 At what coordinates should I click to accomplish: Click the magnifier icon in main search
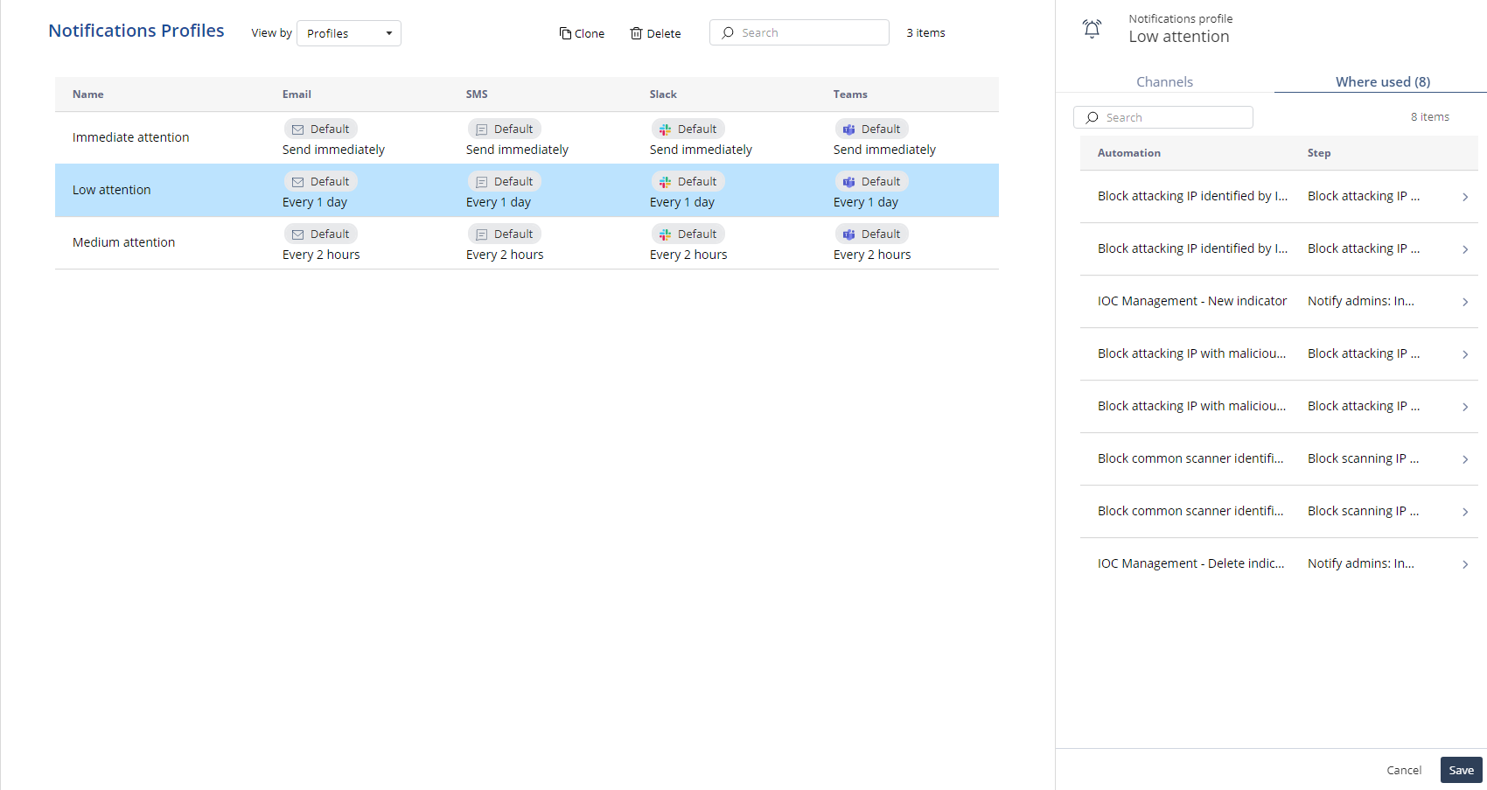pyautogui.click(x=728, y=32)
